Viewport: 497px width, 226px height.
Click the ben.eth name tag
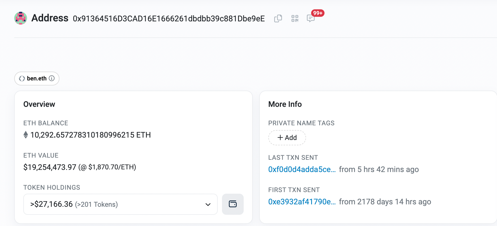pos(37,79)
